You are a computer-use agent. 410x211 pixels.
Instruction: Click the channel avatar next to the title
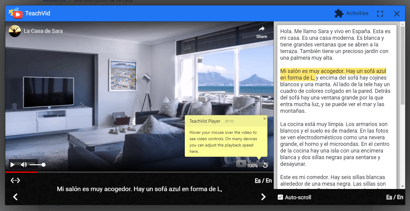pyautogui.click(x=14, y=31)
